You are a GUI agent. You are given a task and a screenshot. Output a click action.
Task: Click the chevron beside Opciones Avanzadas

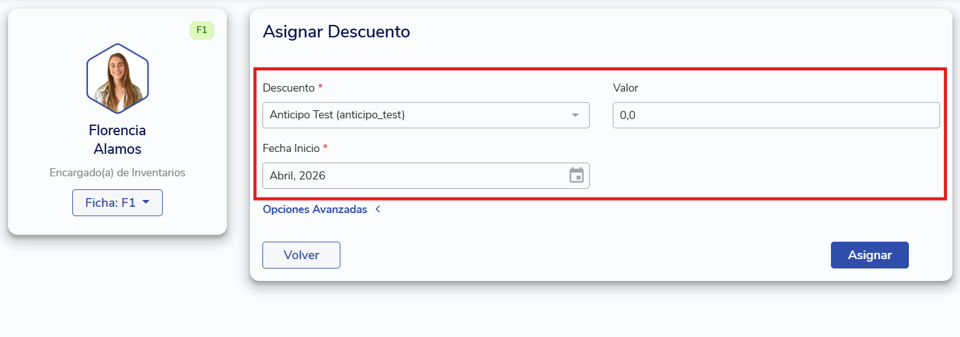[378, 209]
